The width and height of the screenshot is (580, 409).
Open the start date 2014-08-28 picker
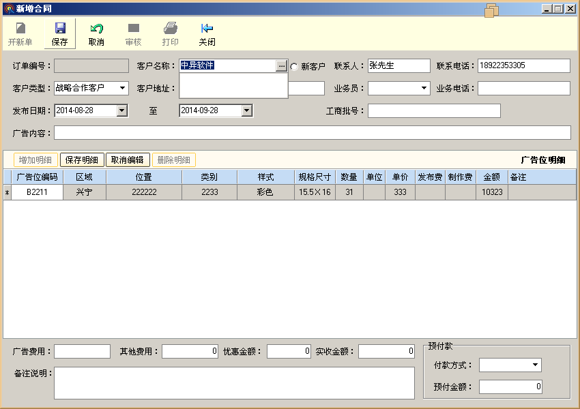(x=122, y=110)
